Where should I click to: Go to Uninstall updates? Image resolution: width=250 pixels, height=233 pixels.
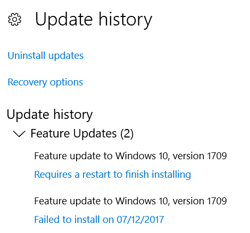tap(45, 56)
